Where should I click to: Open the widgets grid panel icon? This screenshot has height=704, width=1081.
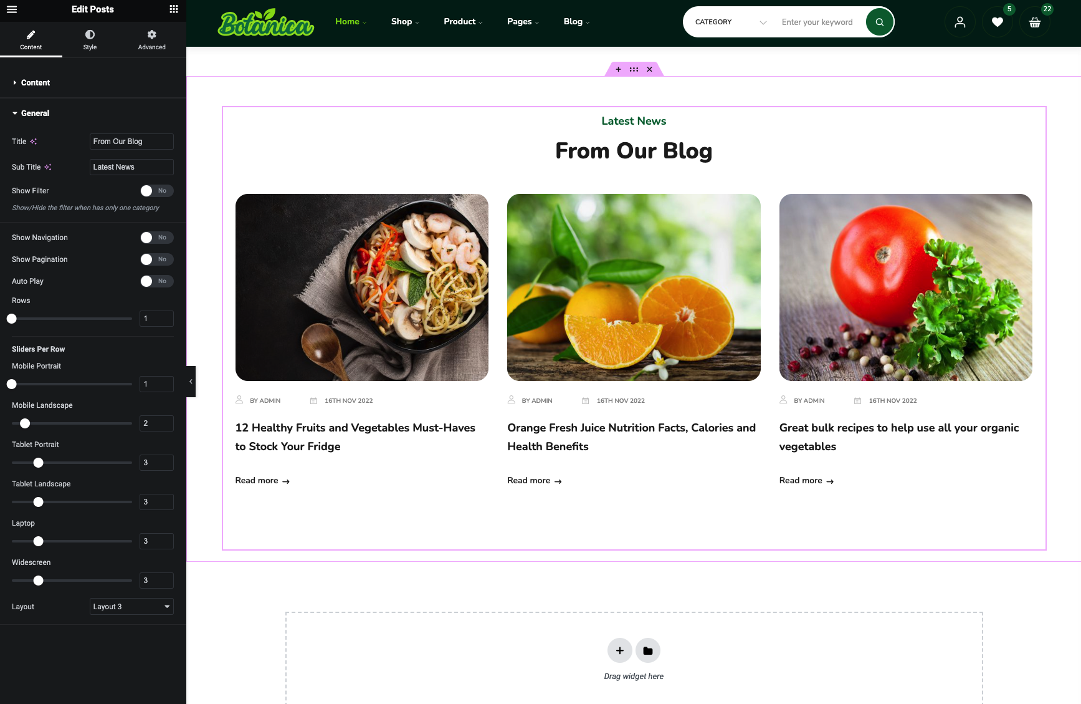coord(174,9)
